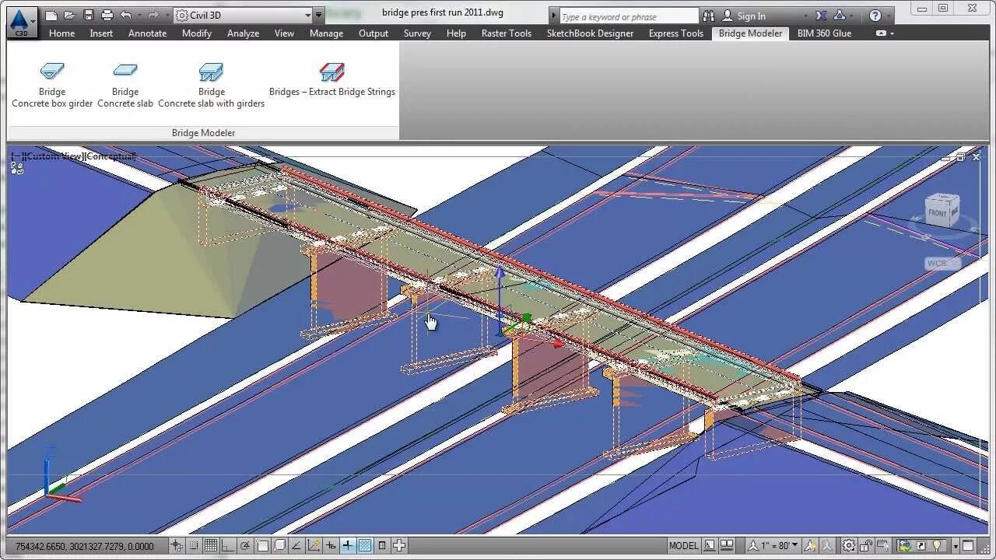This screenshot has height=560, width=996.
Task: Click the toolbar lock padlock icon
Action: [866, 546]
